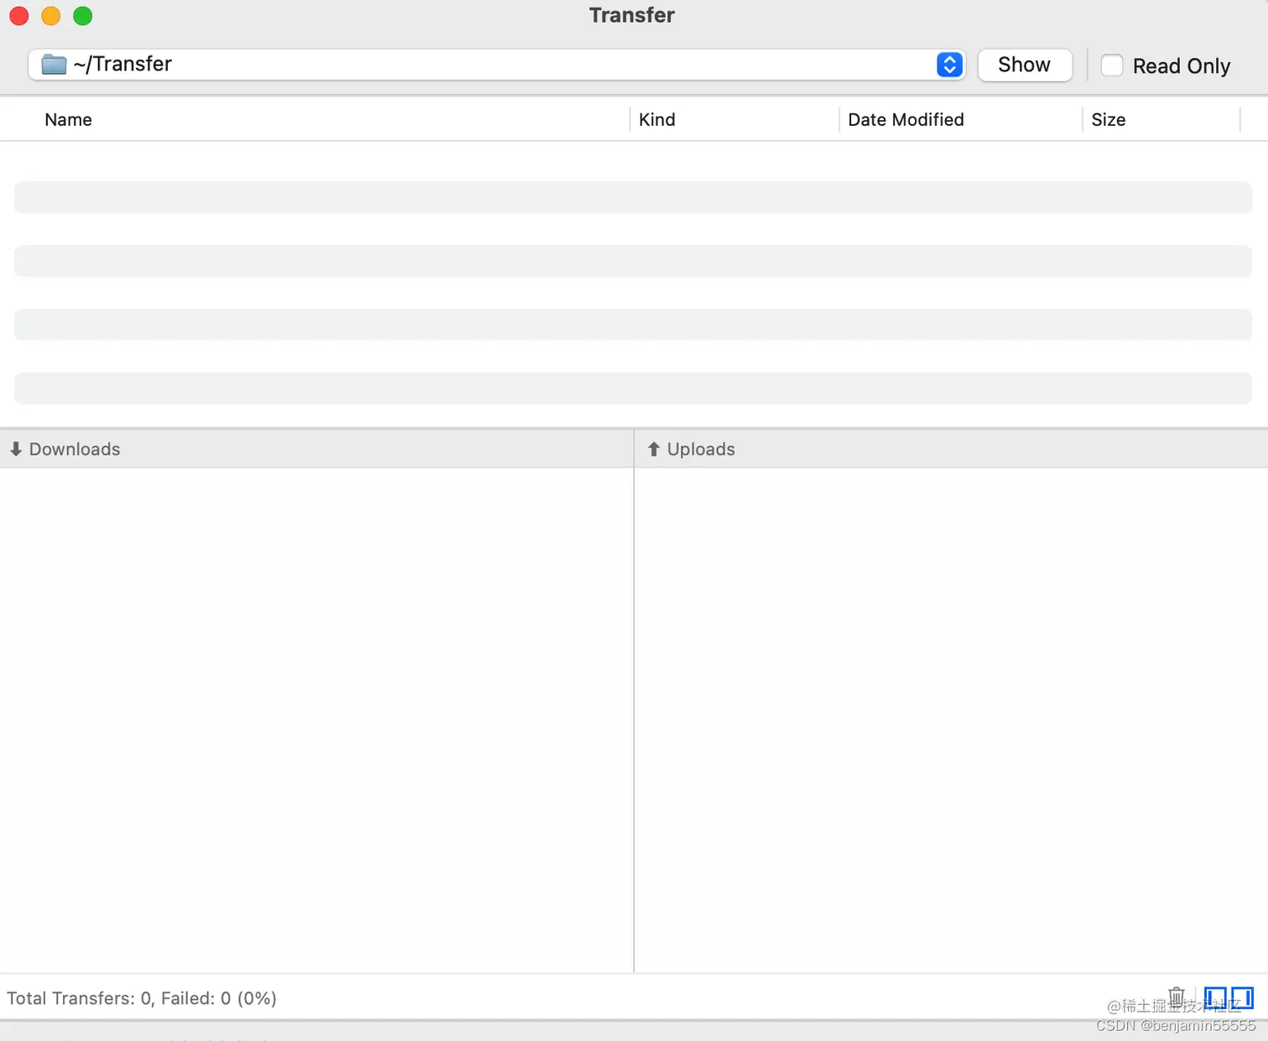Sort by the Name column header
The height and width of the screenshot is (1041, 1268).
(69, 120)
